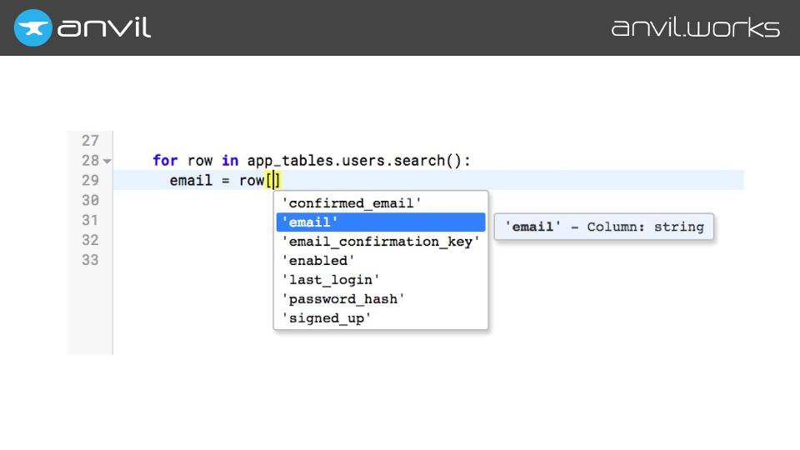Click the anvil wordmark in the header

coord(104,27)
